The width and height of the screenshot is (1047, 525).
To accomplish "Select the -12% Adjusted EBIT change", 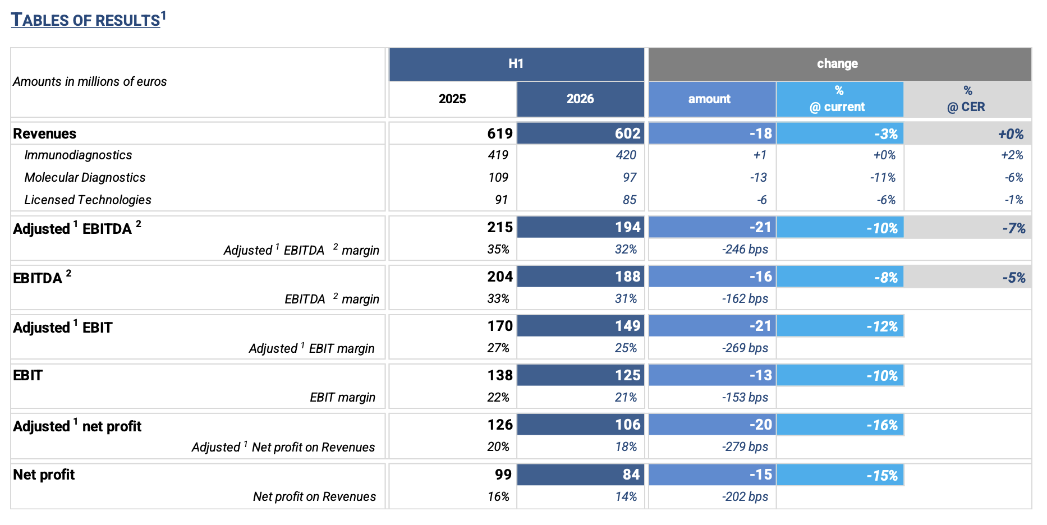I will [x=882, y=327].
